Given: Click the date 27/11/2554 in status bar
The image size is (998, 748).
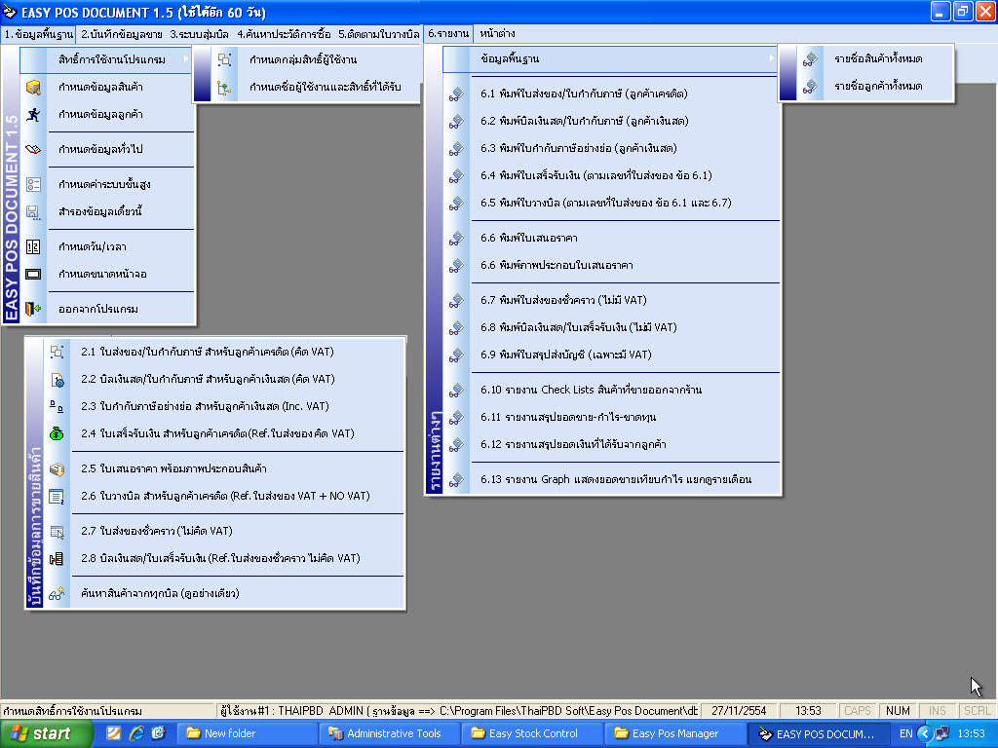Looking at the screenshot, I should tap(739, 711).
